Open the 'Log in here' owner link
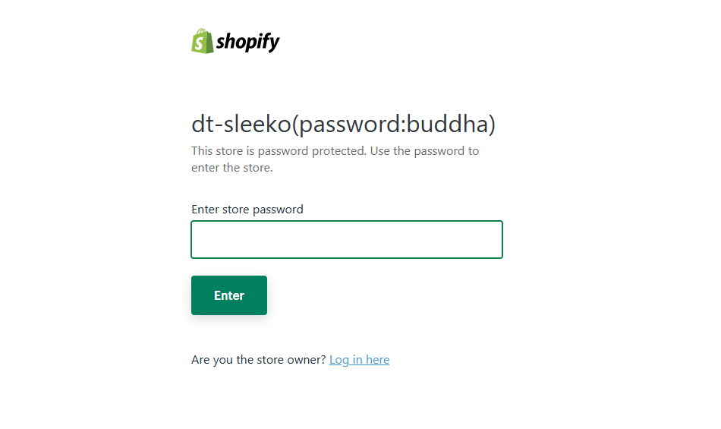The width and height of the screenshot is (721, 429). 359,360
